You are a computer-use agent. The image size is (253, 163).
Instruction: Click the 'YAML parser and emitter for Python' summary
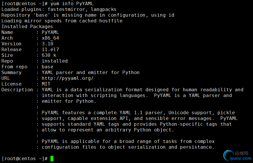90,72
